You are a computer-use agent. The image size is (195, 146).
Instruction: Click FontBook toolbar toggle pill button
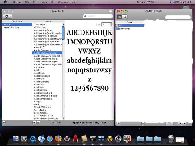tap(111, 11)
